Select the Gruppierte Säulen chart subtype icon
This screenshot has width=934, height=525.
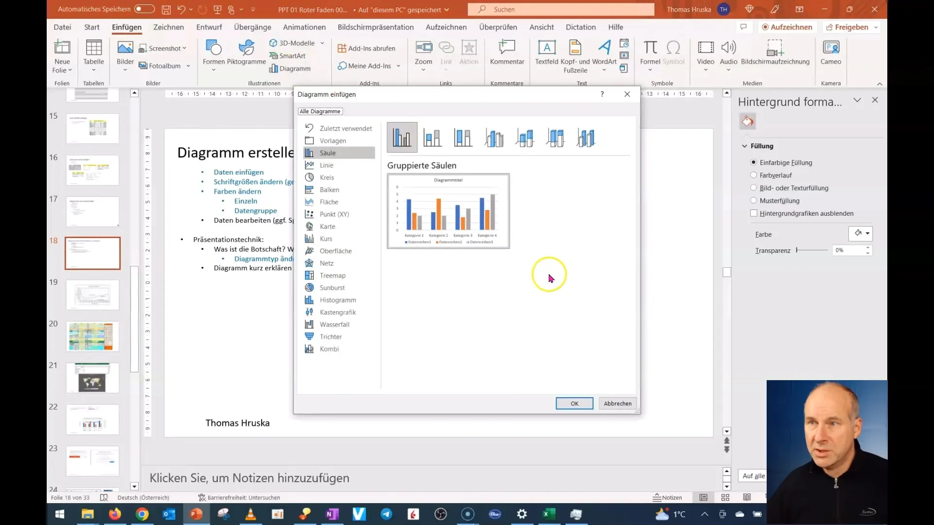(x=402, y=138)
